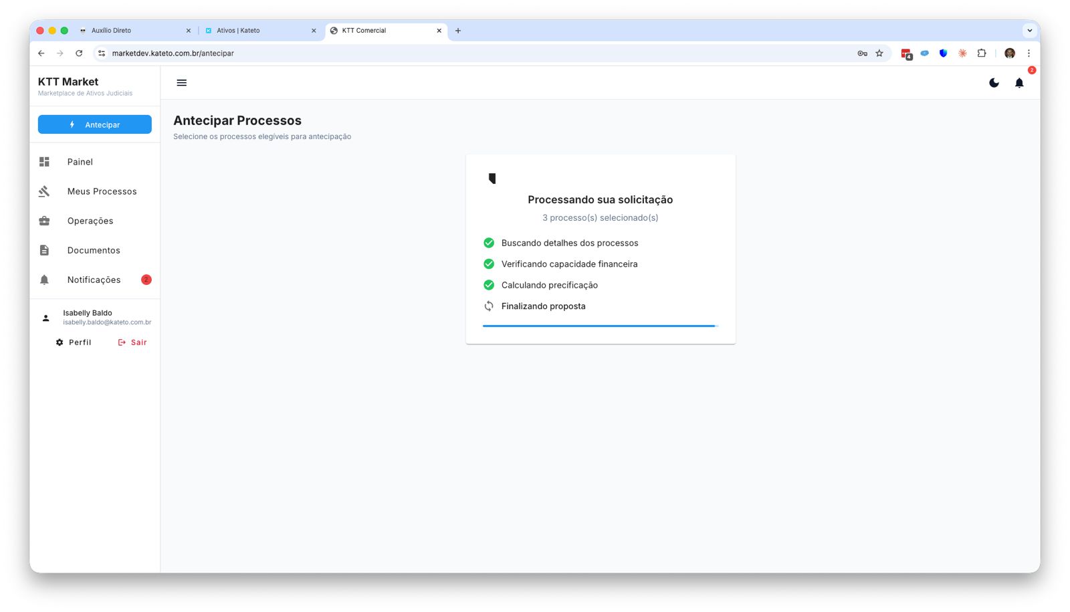Click the Operações briefcase icon
The height and width of the screenshot is (612, 1070).
click(x=44, y=221)
